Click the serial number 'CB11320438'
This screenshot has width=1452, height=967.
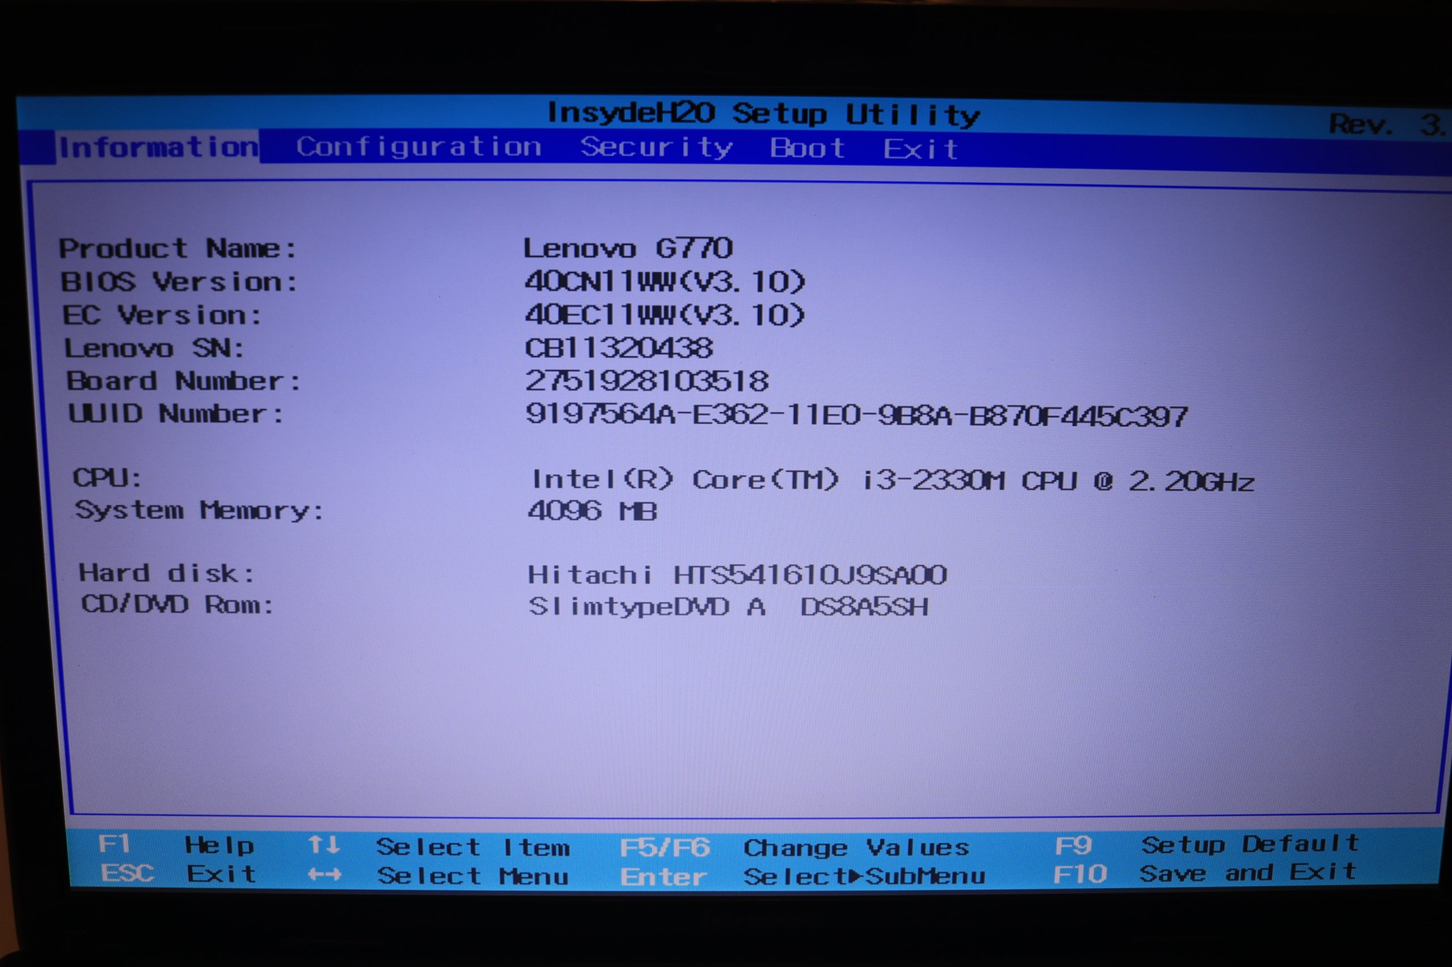click(x=619, y=349)
